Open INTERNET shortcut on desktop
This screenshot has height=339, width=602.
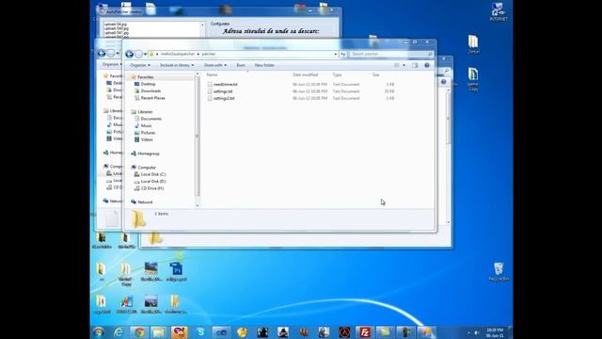pos(498,12)
